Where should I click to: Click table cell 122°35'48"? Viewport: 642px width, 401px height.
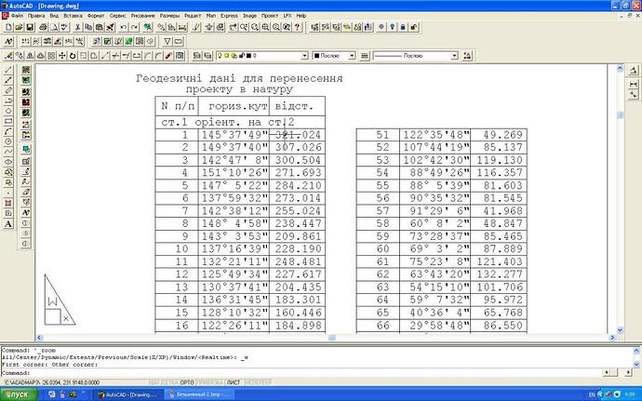[435, 135]
